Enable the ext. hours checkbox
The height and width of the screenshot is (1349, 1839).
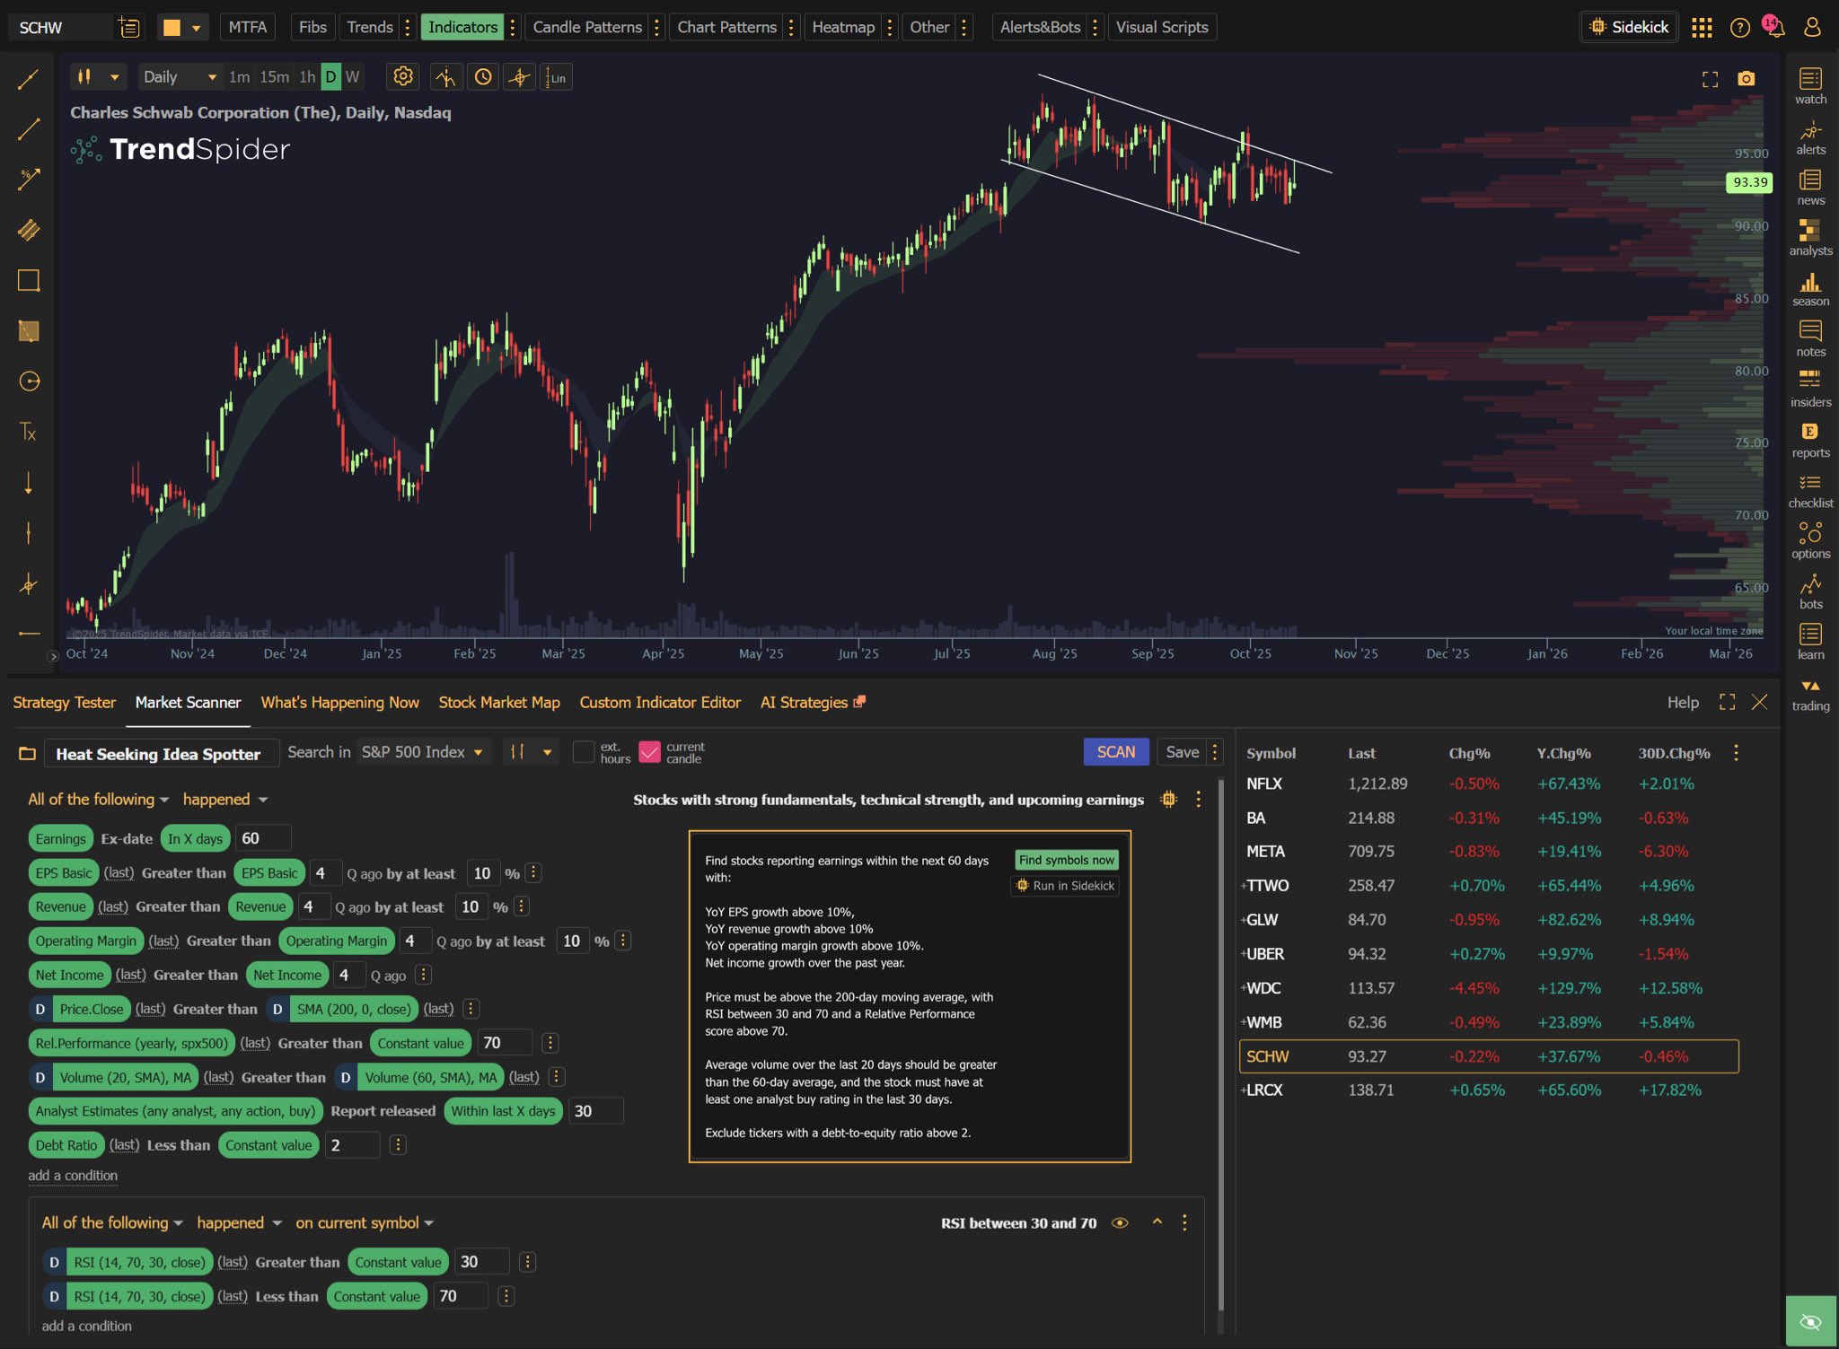click(584, 752)
